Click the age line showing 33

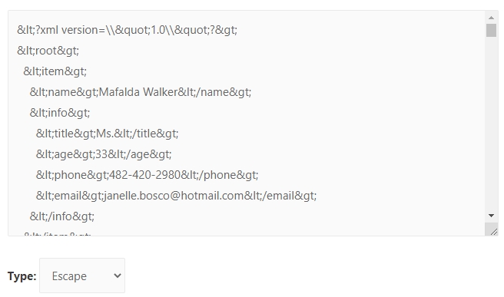click(x=104, y=154)
